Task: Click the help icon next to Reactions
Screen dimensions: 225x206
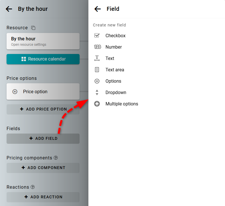Action: (x=33, y=187)
